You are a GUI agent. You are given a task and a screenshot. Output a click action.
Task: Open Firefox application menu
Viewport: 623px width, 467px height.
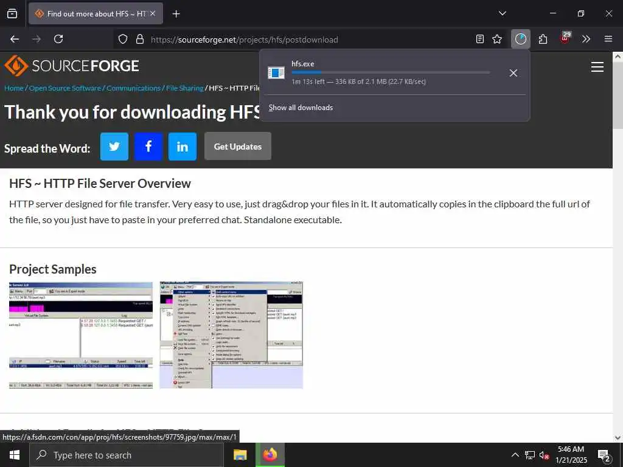pyautogui.click(x=608, y=39)
